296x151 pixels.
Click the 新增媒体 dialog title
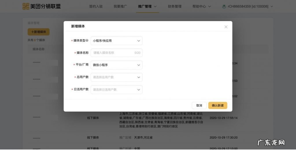(78, 26)
